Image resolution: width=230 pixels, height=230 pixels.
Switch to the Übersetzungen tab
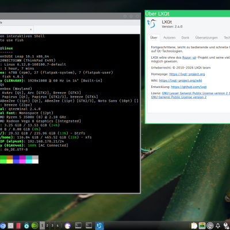click(x=206, y=37)
